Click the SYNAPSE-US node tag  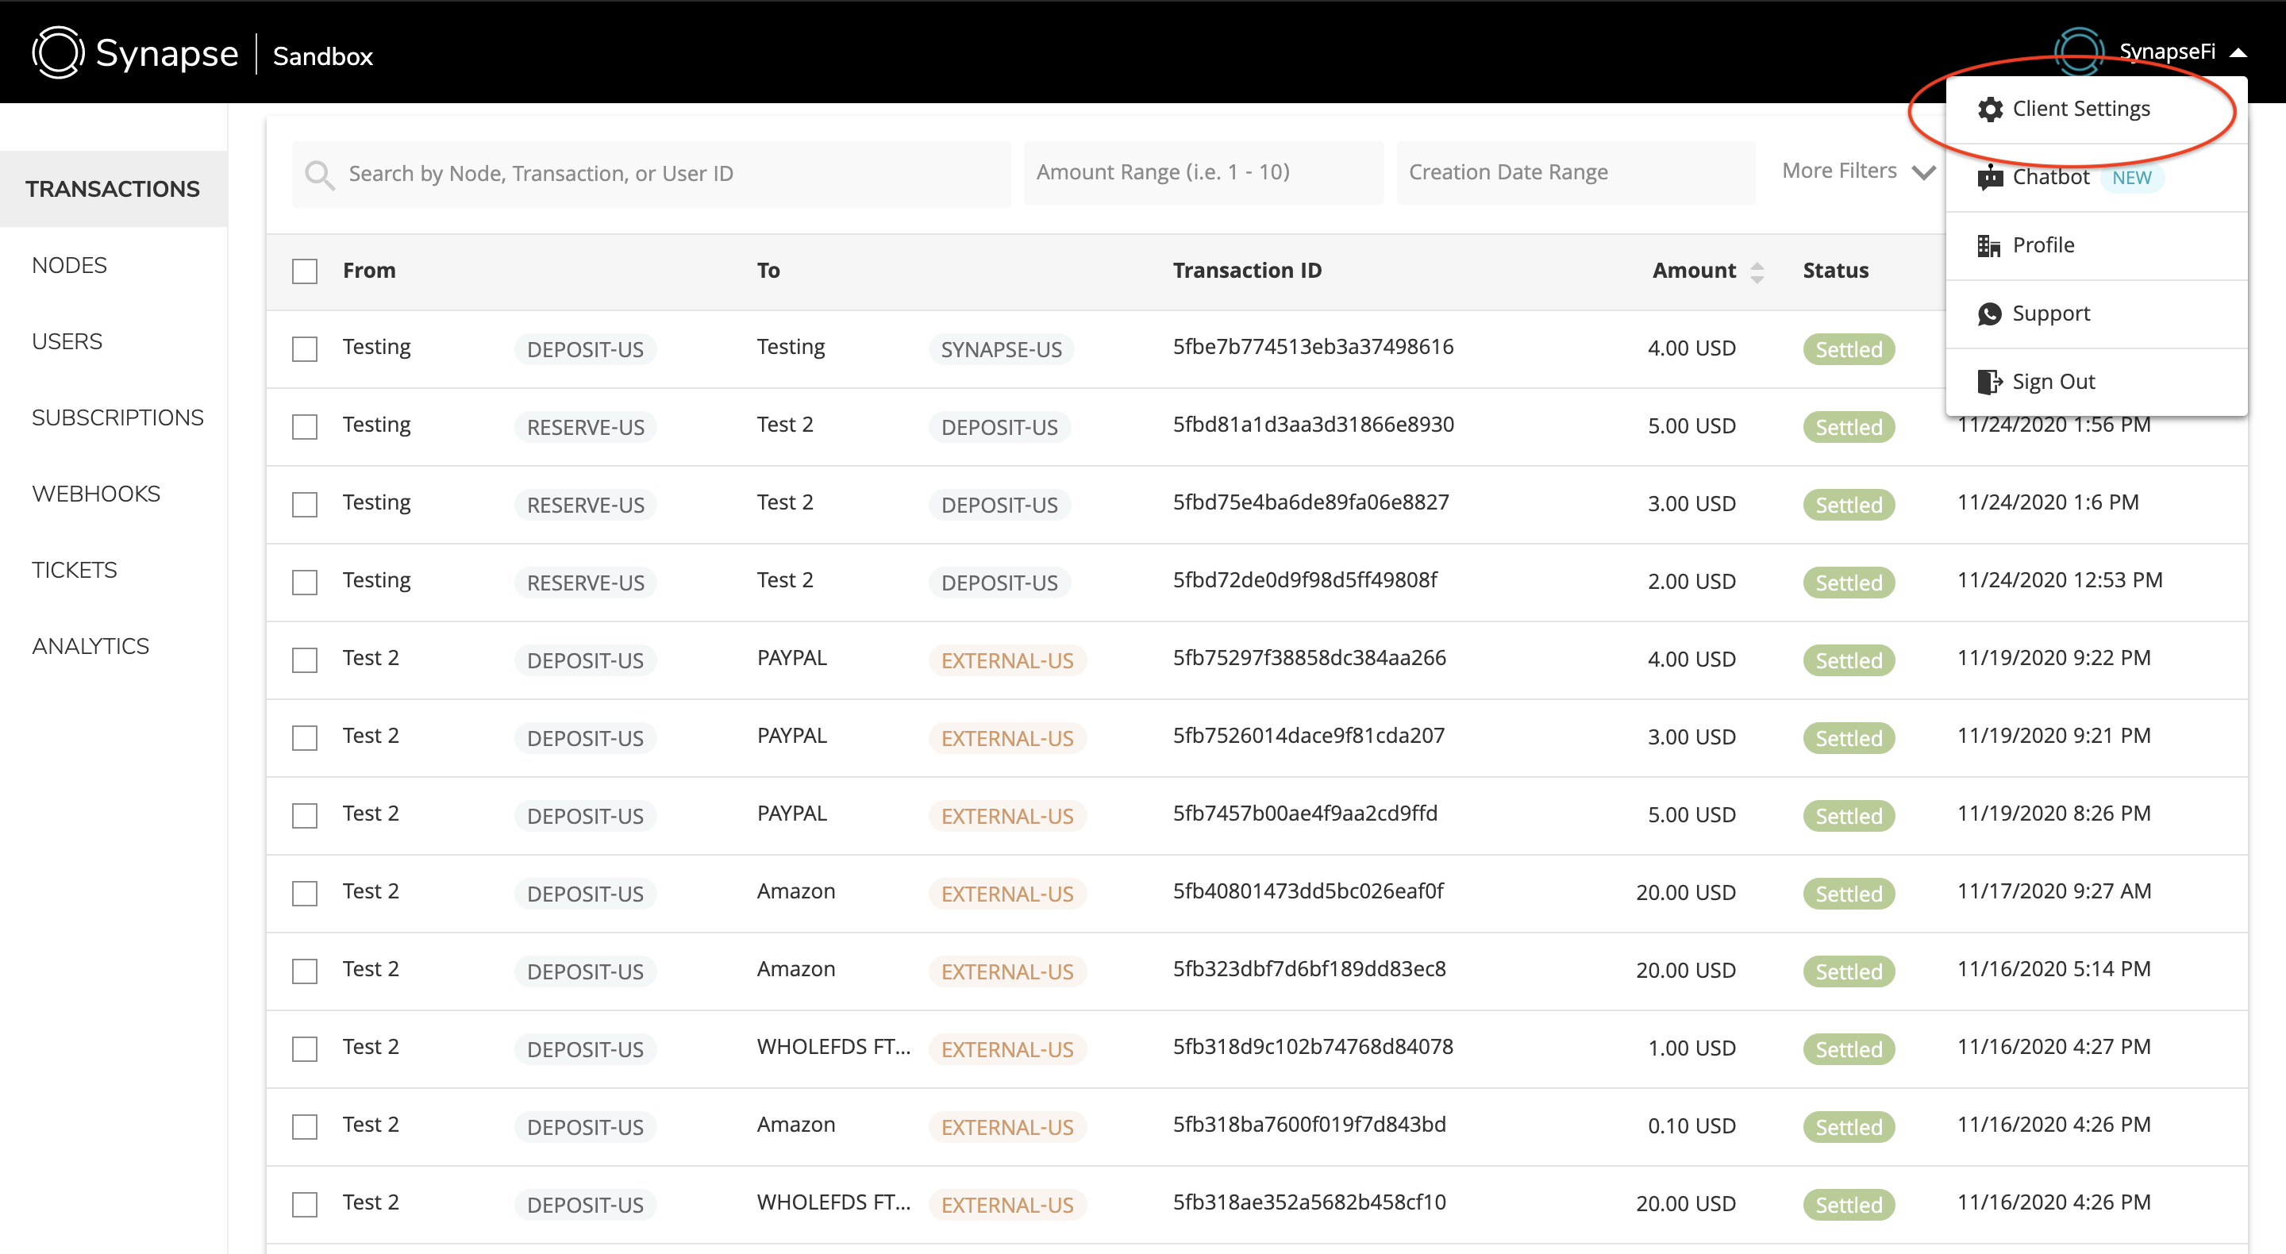[x=1001, y=350]
